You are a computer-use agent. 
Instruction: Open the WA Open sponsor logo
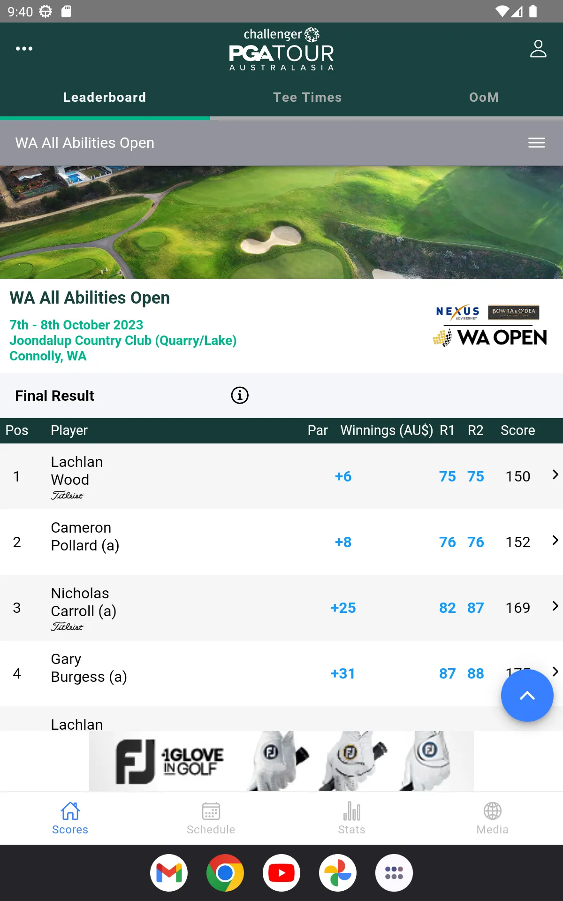tap(490, 326)
